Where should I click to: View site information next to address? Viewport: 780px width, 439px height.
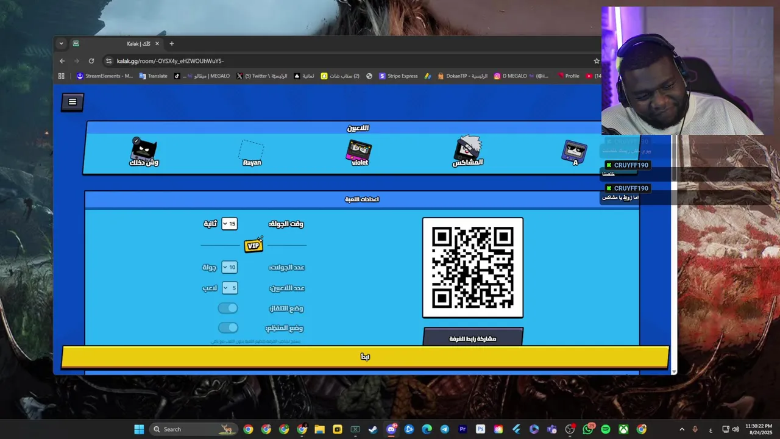[108, 61]
